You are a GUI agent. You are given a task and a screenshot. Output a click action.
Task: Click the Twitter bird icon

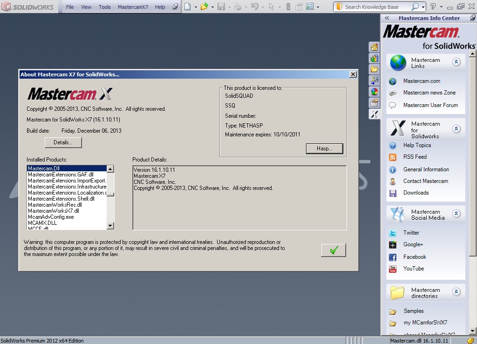tap(393, 233)
